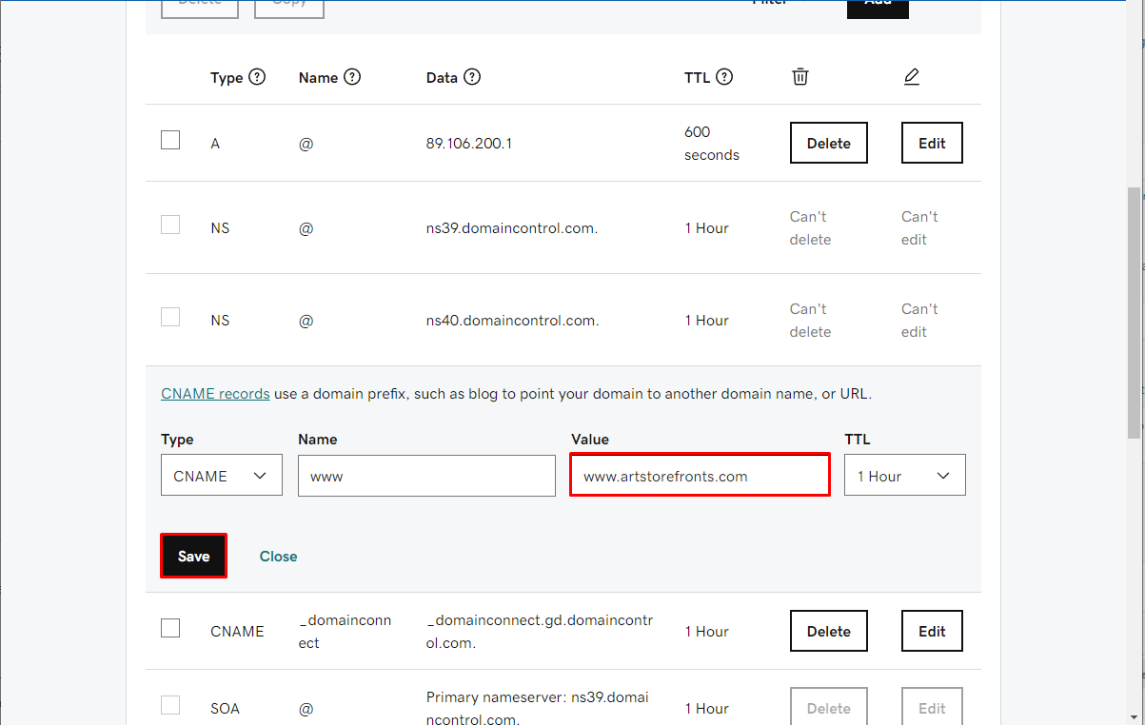Viewport: 1145px width, 725px height.
Task: Click the pencil edit icon in header
Action: coord(912,76)
